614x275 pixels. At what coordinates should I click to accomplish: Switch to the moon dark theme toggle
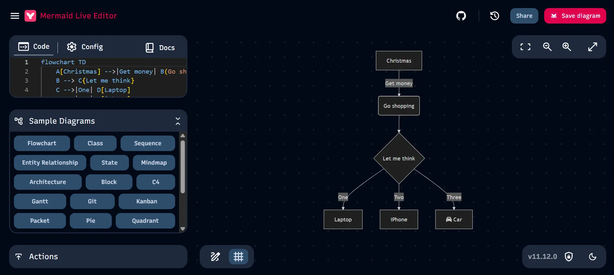(x=593, y=257)
